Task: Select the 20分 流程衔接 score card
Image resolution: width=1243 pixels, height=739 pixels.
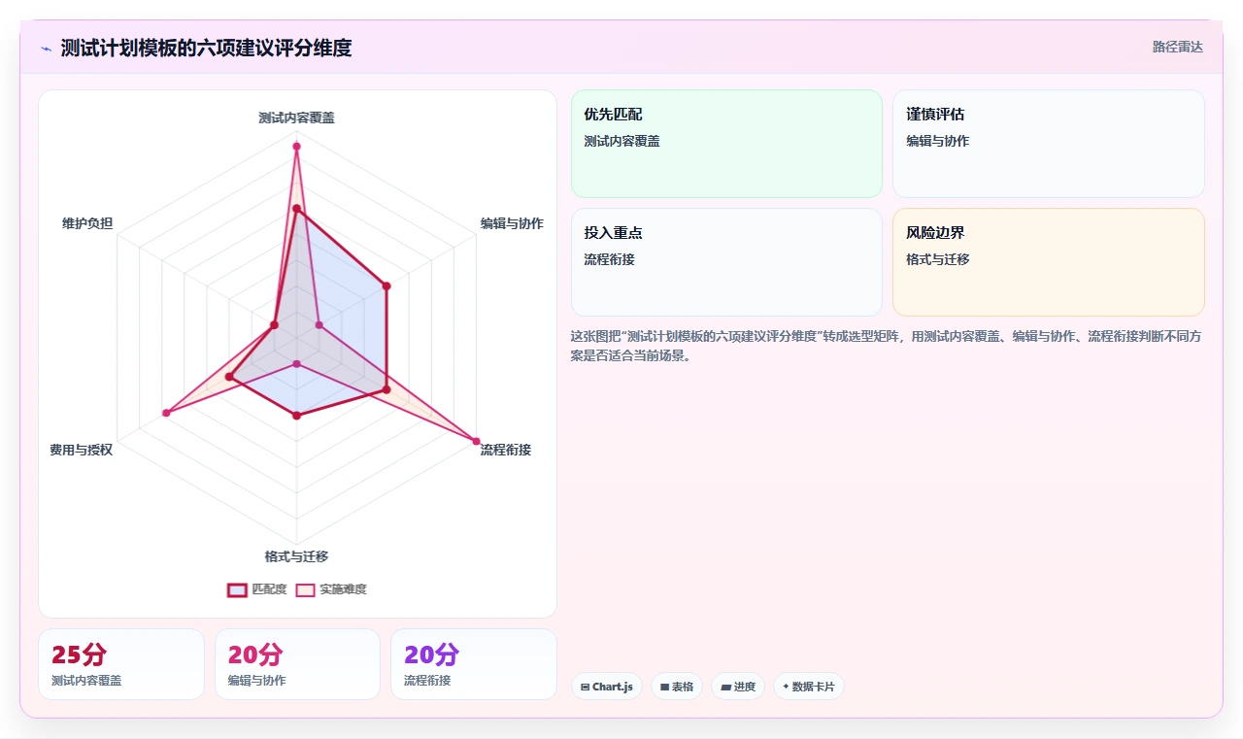Action: point(474,664)
